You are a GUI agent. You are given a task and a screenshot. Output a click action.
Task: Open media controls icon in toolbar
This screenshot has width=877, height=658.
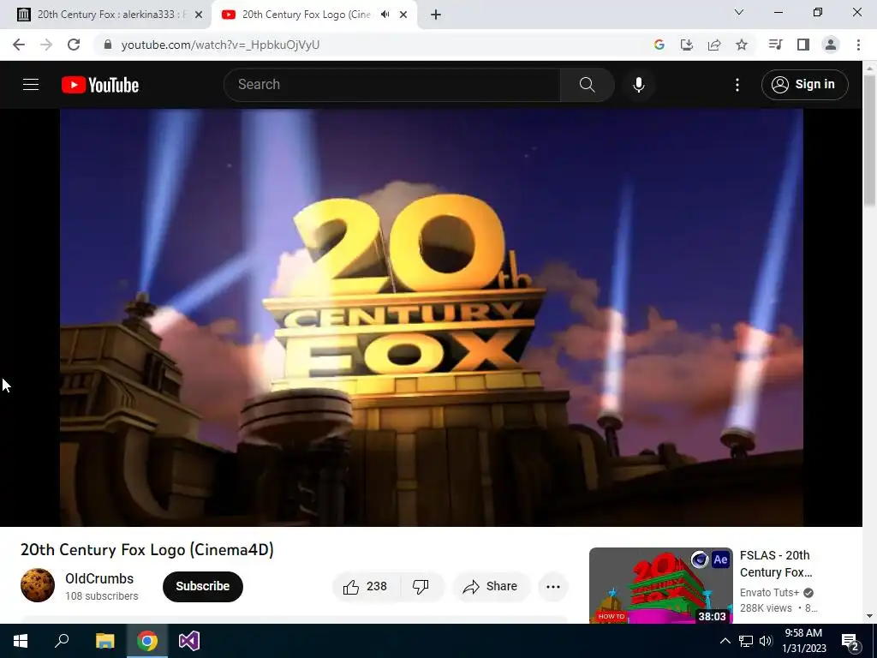tap(775, 45)
